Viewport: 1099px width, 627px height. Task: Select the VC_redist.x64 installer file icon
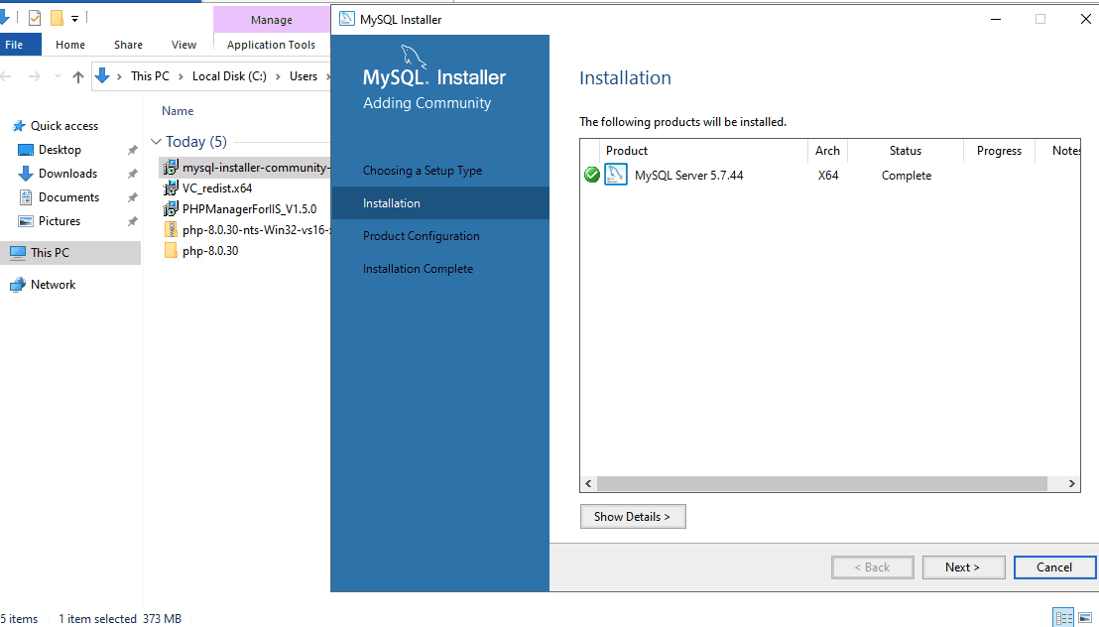coord(171,188)
